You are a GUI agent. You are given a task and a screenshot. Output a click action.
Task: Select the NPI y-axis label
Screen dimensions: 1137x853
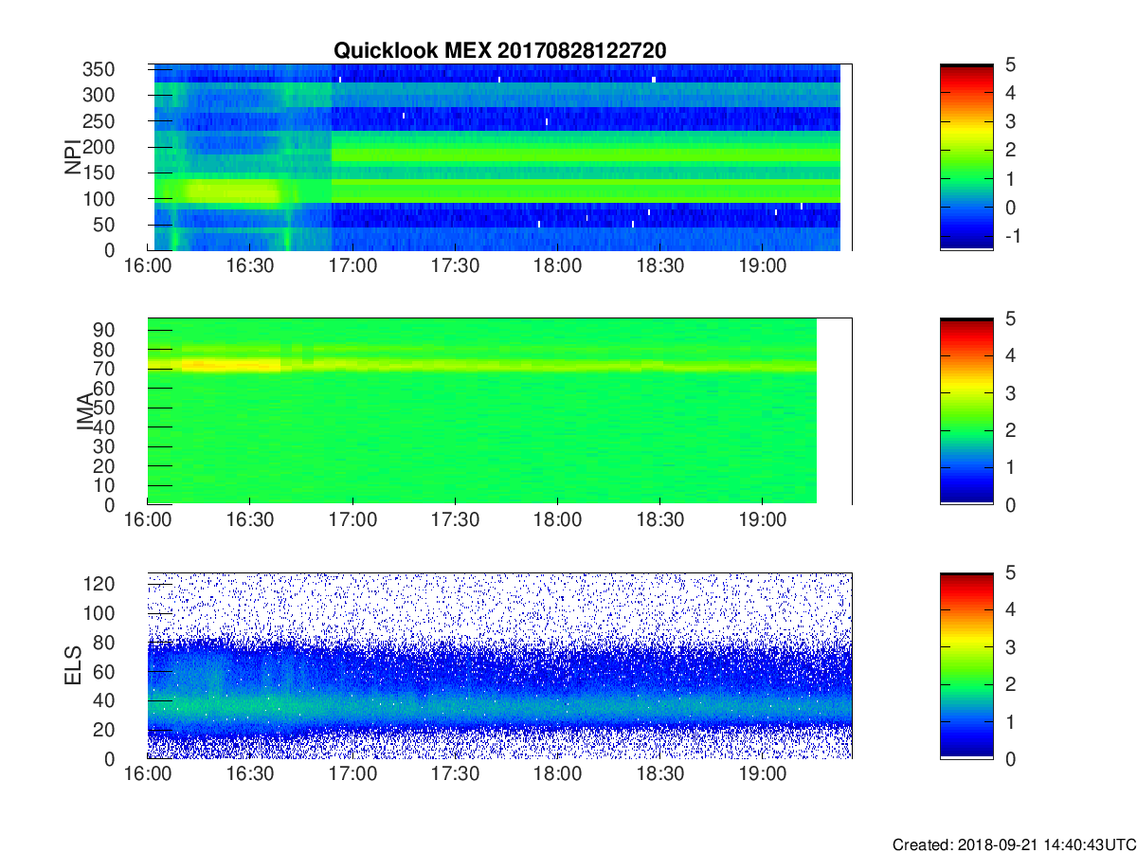(x=74, y=157)
